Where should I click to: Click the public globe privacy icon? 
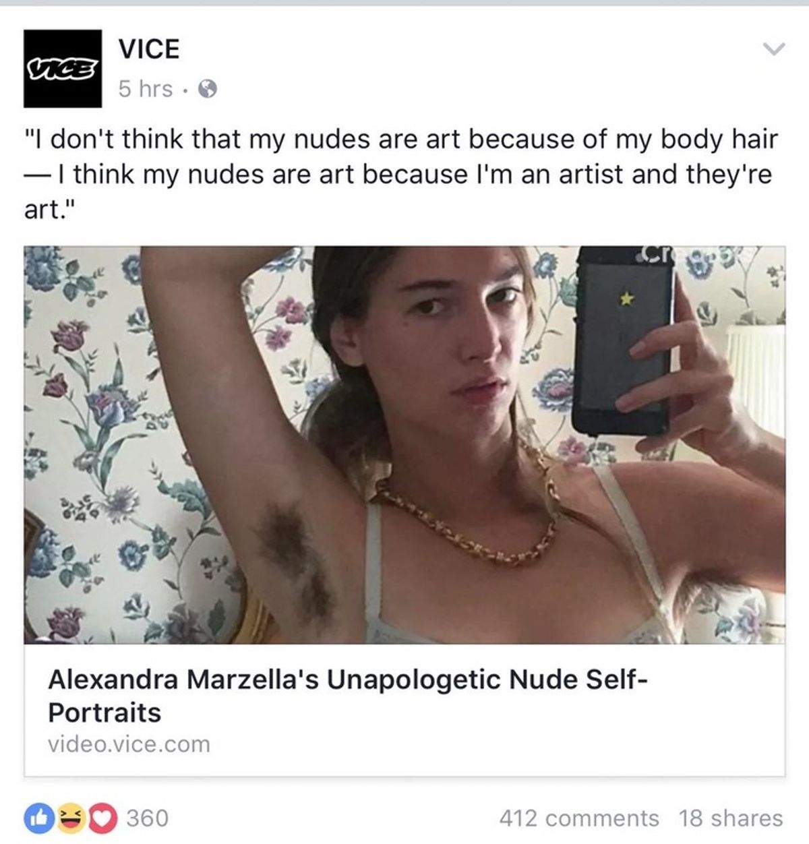click(207, 90)
